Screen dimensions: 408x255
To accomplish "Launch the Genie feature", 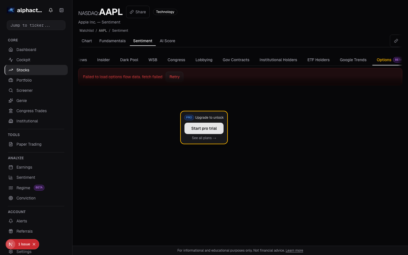I will tap(22, 101).
